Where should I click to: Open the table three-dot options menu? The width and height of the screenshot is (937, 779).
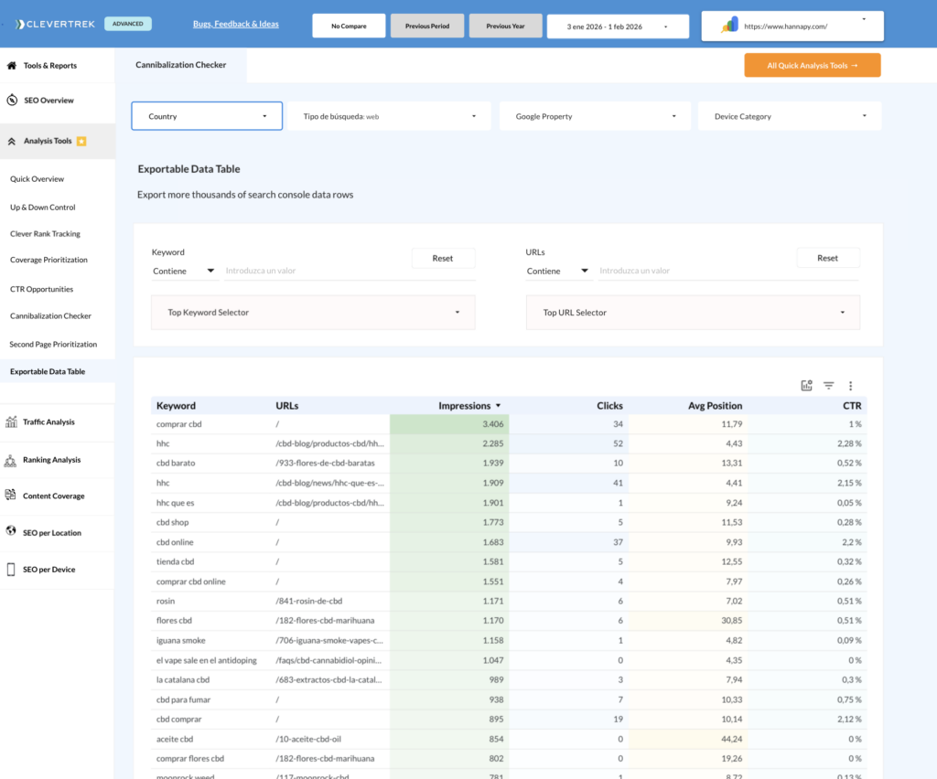[x=850, y=386]
